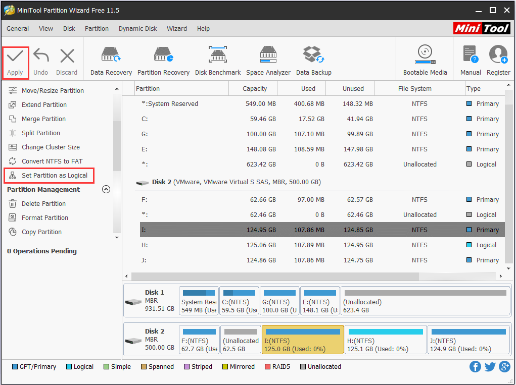Open the Wizard menu
Viewport: 516px width, 385px height.
tap(177, 29)
